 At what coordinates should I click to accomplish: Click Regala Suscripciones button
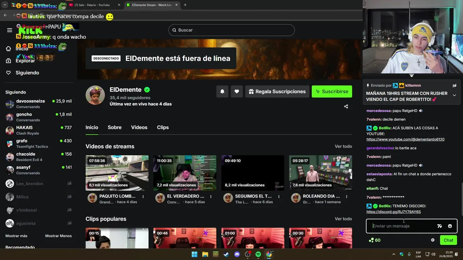point(277,91)
